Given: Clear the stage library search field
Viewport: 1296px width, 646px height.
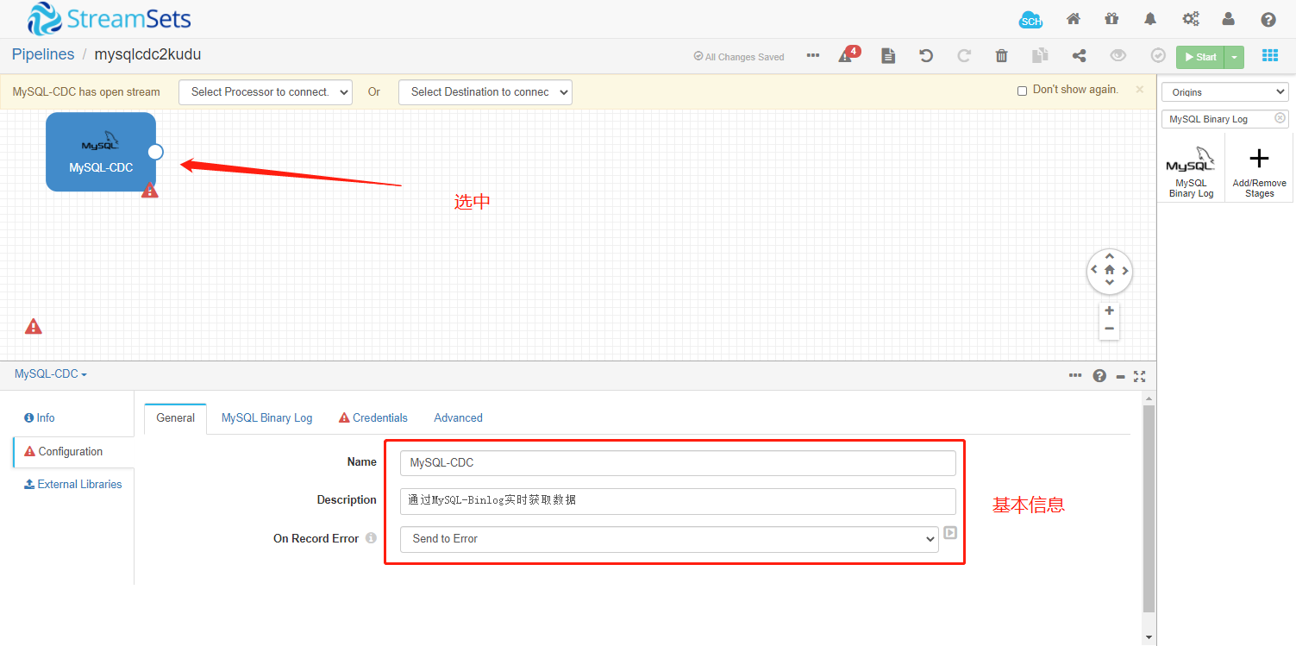Looking at the screenshot, I should click(x=1280, y=118).
